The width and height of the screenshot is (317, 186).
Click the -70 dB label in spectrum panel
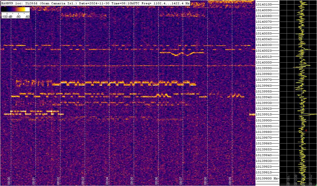click(310, 179)
